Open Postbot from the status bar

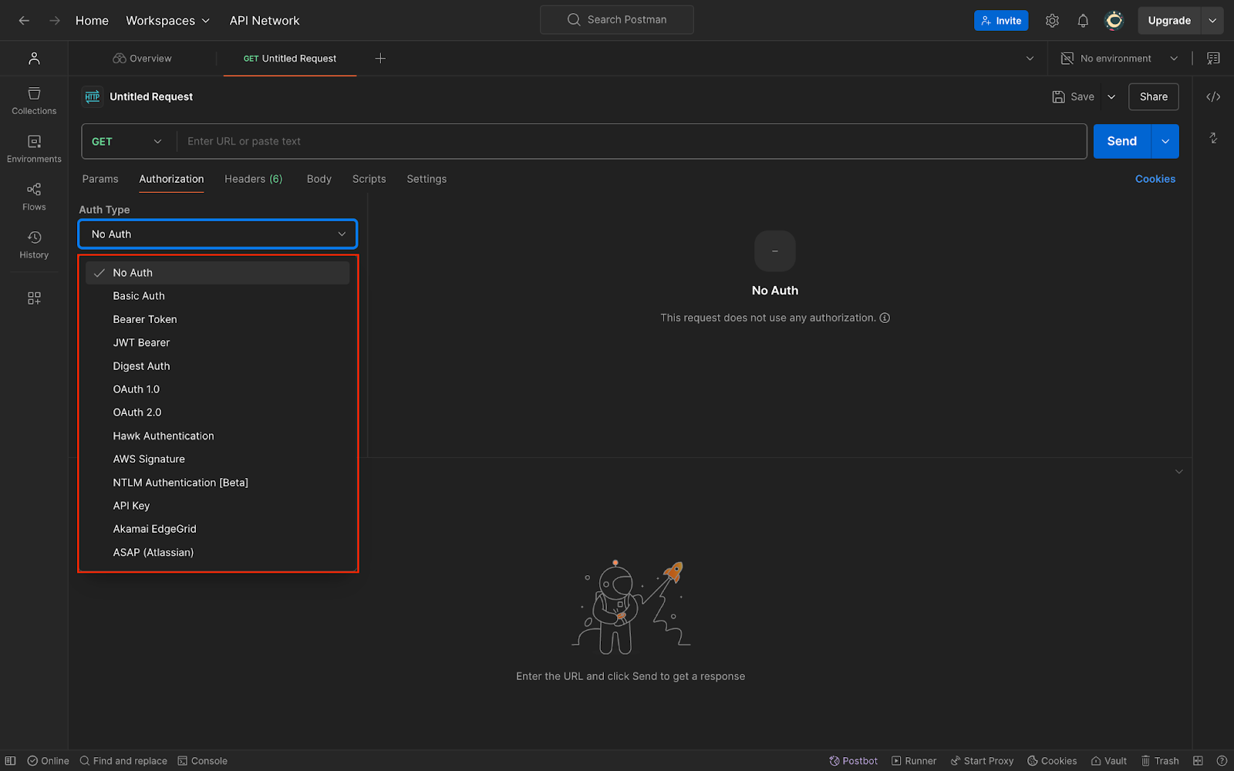click(x=853, y=761)
